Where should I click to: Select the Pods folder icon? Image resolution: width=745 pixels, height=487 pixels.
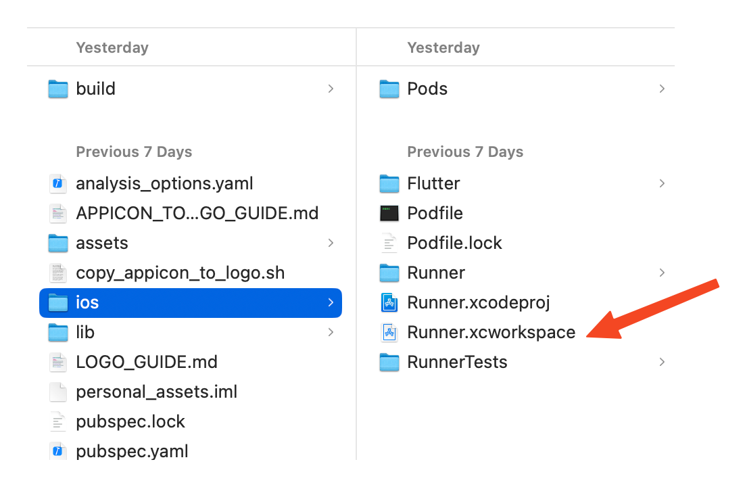[389, 89]
